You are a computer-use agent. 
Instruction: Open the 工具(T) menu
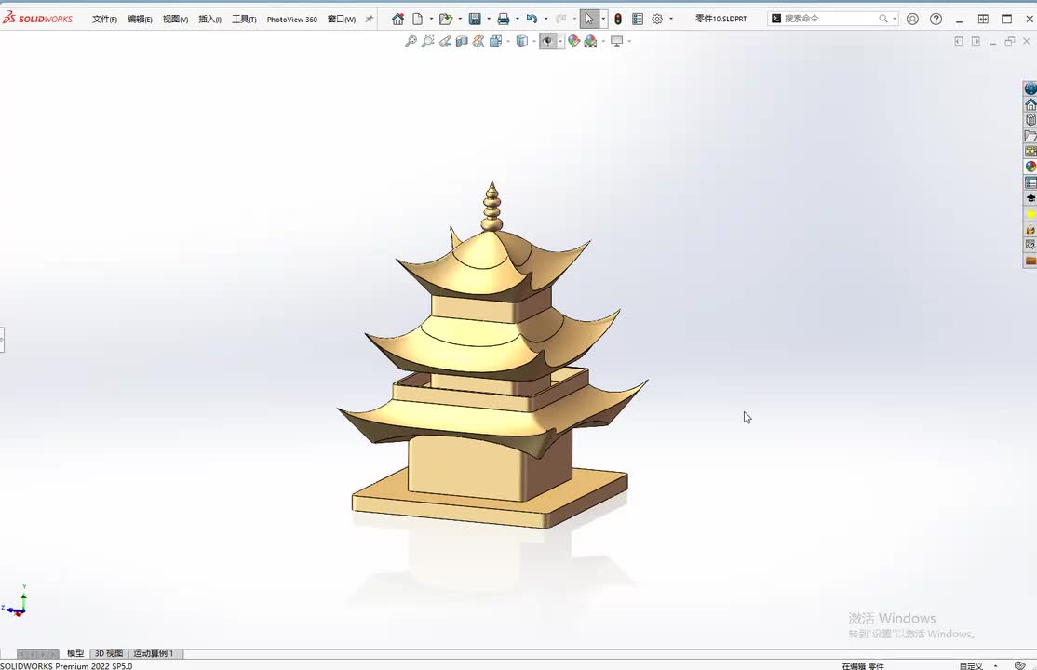(x=244, y=20)
